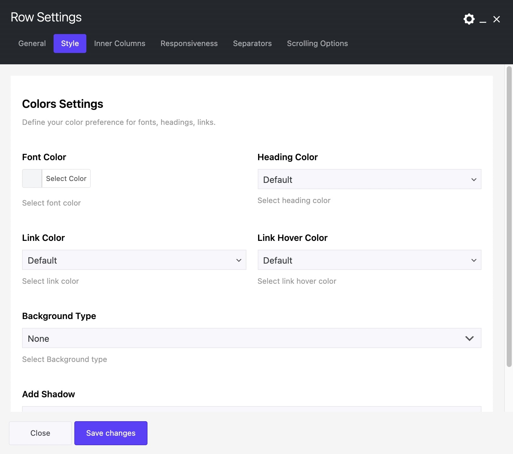Select the Style tab

click(x=70, y=44)
